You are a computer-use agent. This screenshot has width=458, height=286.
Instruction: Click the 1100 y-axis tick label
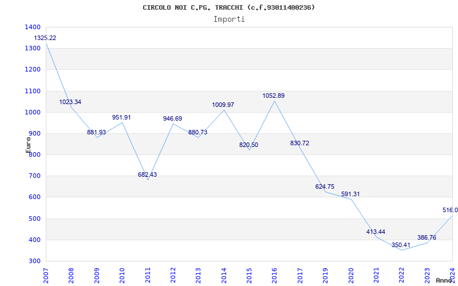tap(33, 91)
